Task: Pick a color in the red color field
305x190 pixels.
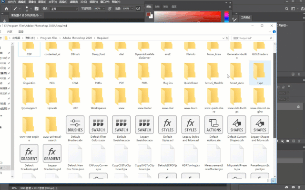Action: coord(187,17)
